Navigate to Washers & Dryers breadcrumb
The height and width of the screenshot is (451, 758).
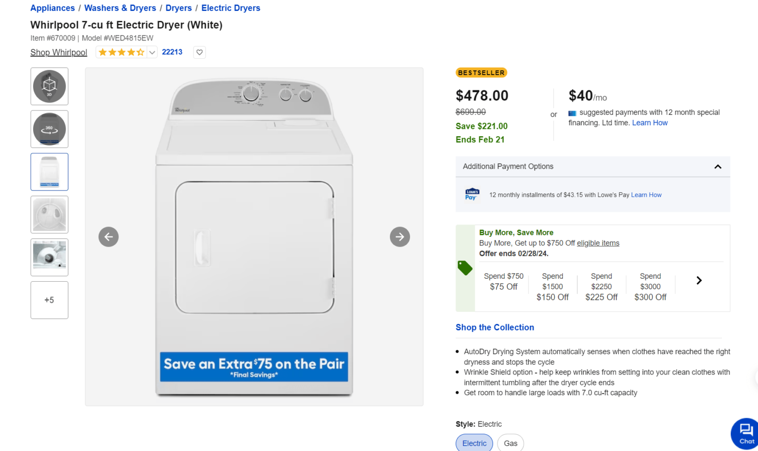tap(120, 8)
